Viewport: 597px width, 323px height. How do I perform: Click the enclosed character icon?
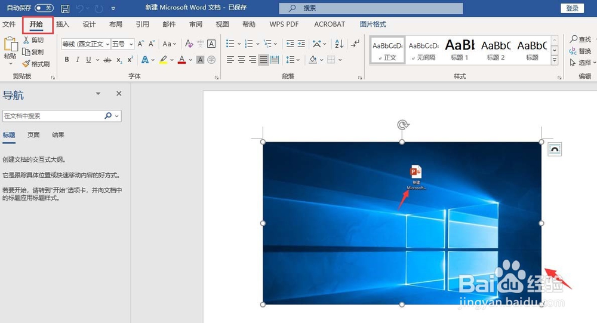[211, 60]
